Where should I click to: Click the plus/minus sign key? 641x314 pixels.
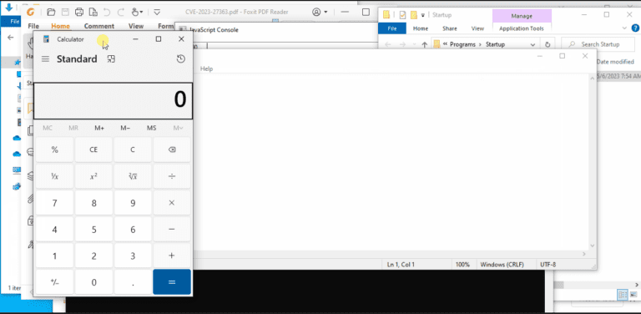[54, 282]
